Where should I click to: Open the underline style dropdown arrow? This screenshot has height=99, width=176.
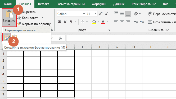(75, 22)
